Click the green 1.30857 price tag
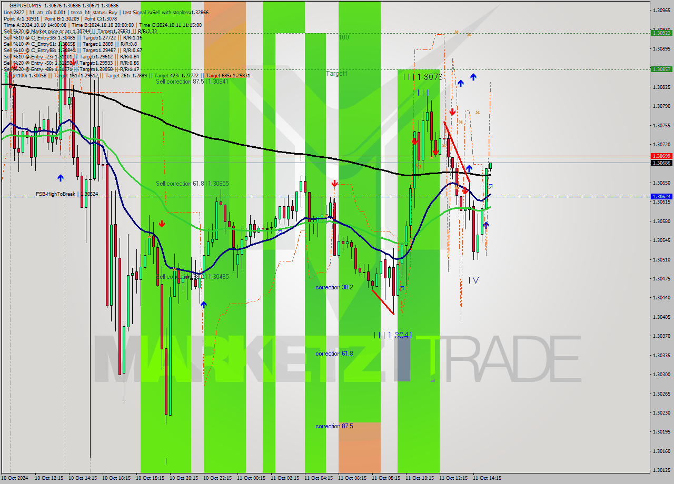Screen dimensions: 674x484 [661, 69]
